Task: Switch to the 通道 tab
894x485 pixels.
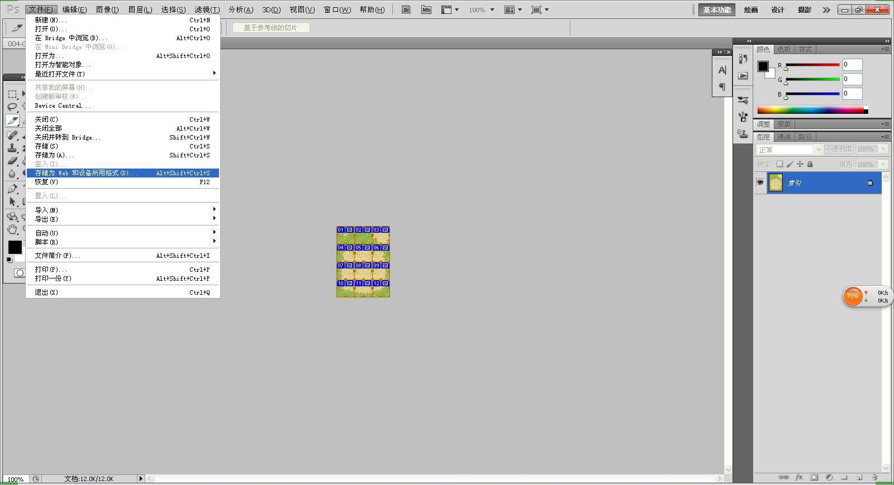Action: [784, 137]
